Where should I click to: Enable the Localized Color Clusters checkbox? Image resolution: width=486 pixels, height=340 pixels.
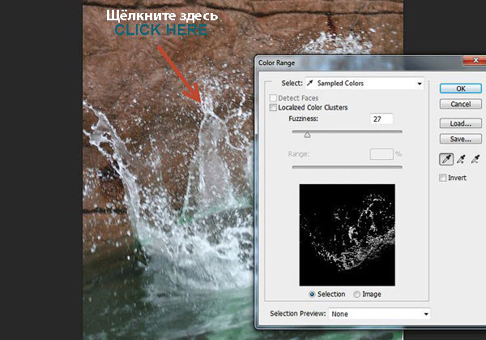tap(273, 107)
